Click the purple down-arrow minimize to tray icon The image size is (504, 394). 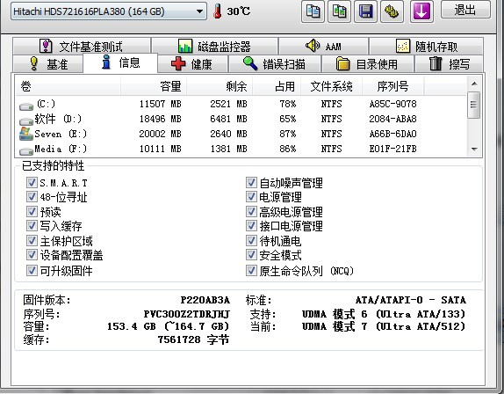[421, 11]
